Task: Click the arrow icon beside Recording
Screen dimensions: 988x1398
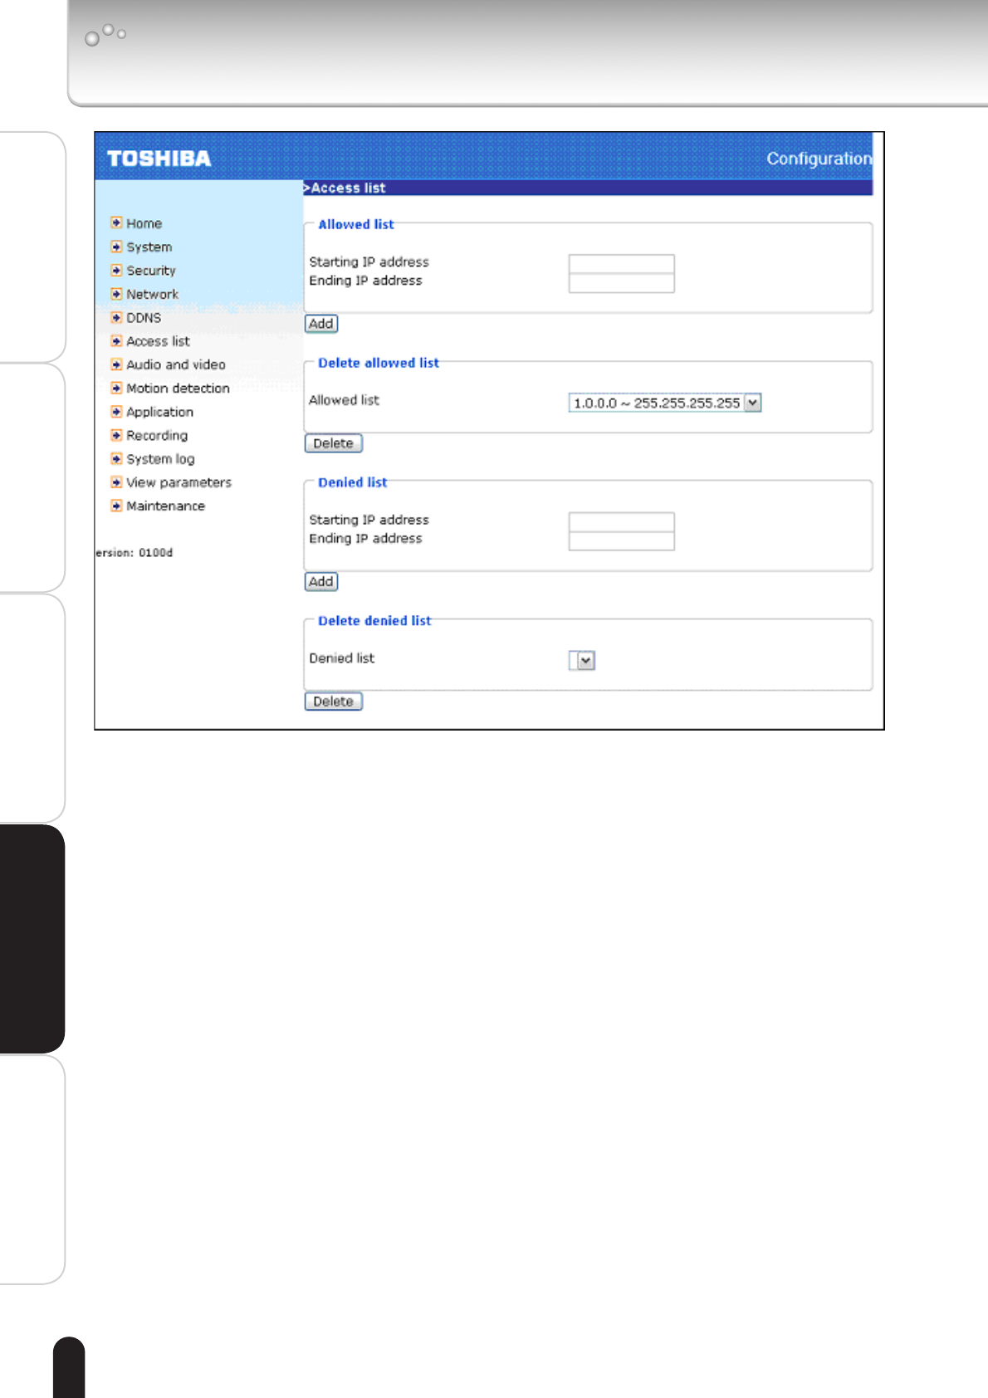Action: [x=116, y=434]
